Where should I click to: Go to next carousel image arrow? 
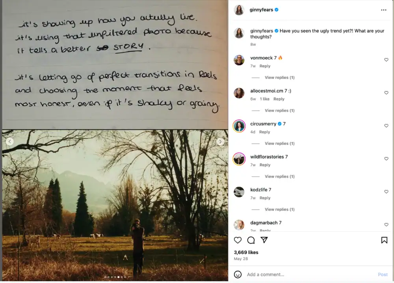tap(220, 141)
